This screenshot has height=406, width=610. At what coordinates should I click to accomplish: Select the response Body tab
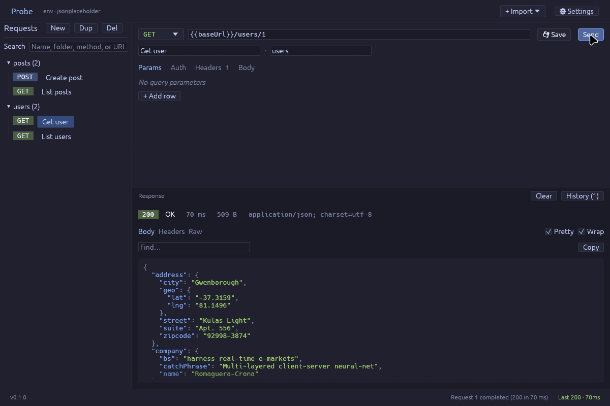(146, 231)
